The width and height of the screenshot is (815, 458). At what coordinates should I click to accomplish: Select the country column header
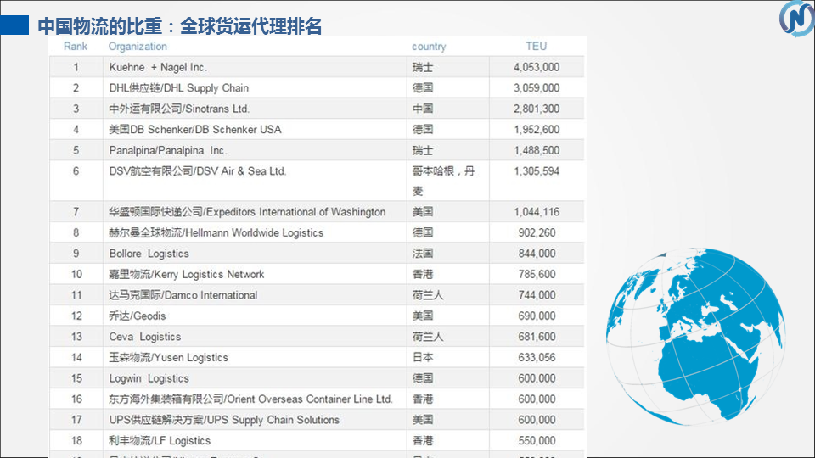[429, 47]
